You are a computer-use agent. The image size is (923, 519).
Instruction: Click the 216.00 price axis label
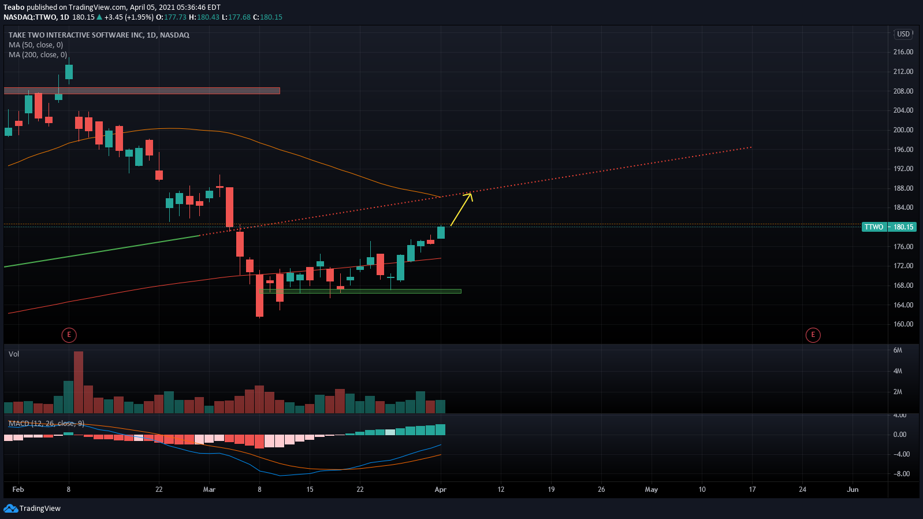[903, 52]
